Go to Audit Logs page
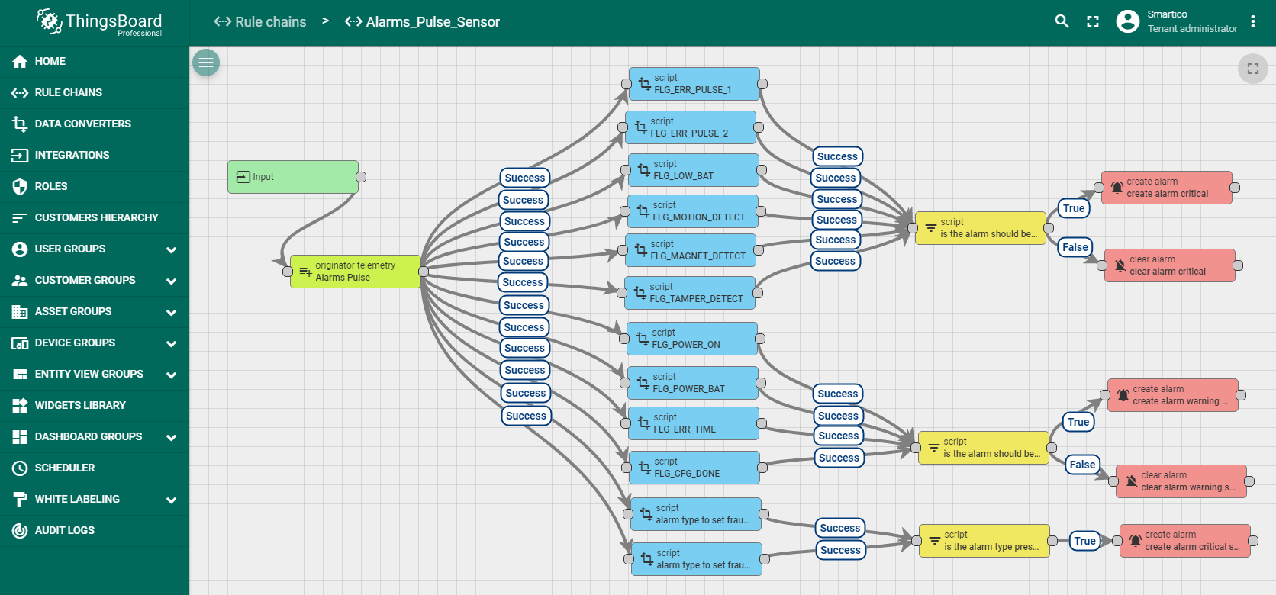The height and width of the screenshot is (595, 1276). point(65,530)
